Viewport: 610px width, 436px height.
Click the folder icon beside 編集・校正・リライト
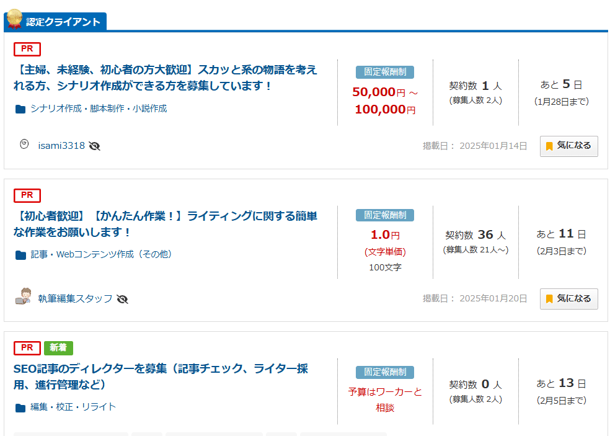(20, 407)
